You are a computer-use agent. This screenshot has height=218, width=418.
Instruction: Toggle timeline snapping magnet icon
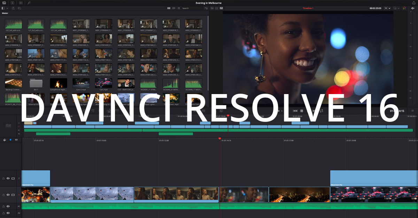(5, 140)
